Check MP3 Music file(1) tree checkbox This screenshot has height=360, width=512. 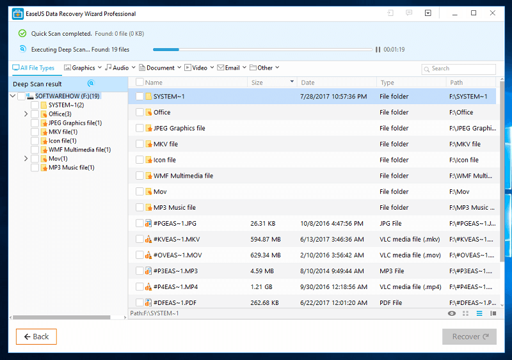pos(35,168)
